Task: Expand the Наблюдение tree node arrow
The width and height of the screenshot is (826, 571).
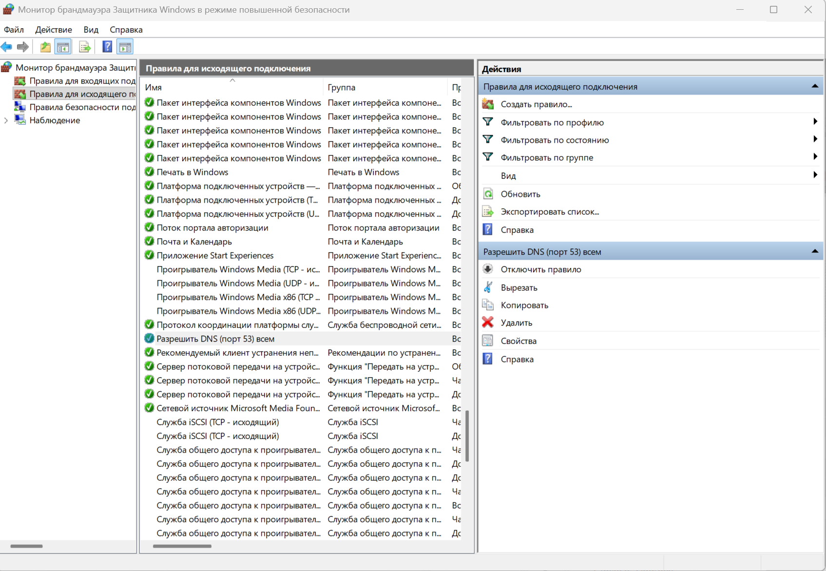Action: (x=6, y=120)
